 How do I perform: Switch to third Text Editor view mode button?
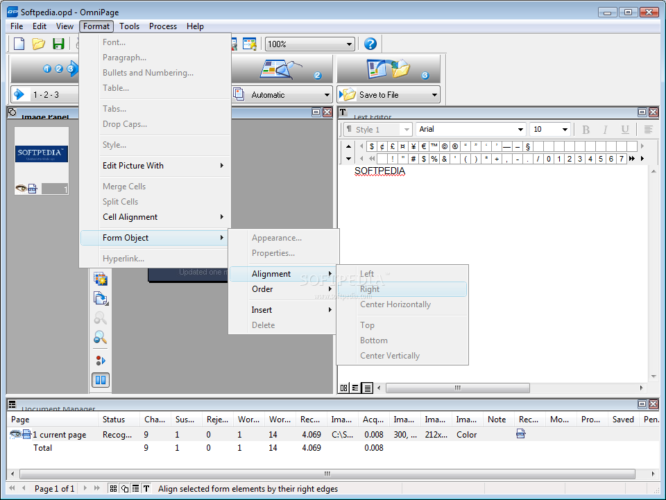click(368, 388)
